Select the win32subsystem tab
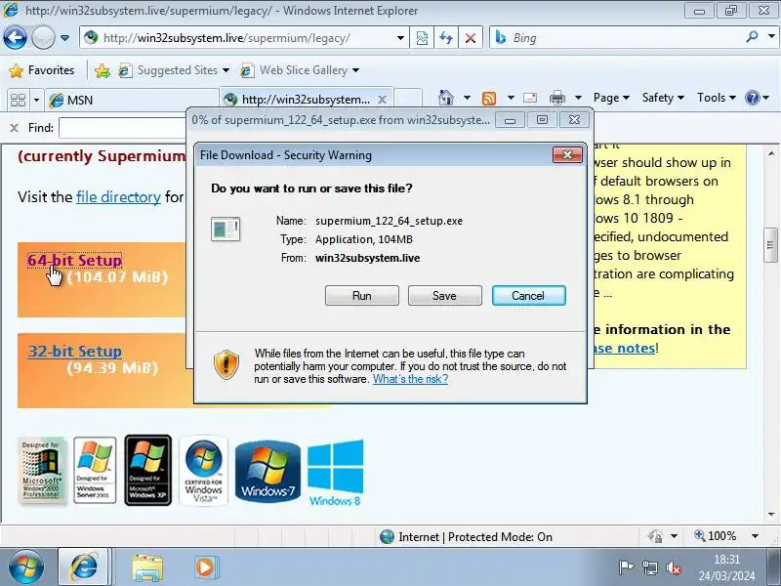 299,100
